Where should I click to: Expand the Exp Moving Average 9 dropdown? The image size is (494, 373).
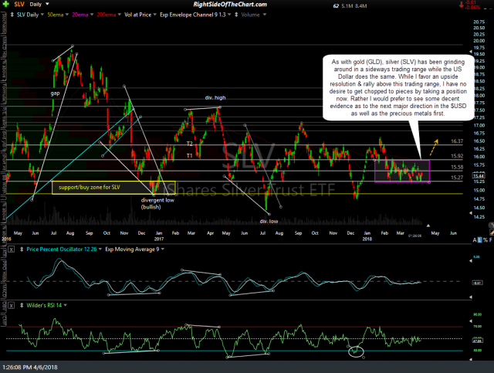tap(163, 249)
